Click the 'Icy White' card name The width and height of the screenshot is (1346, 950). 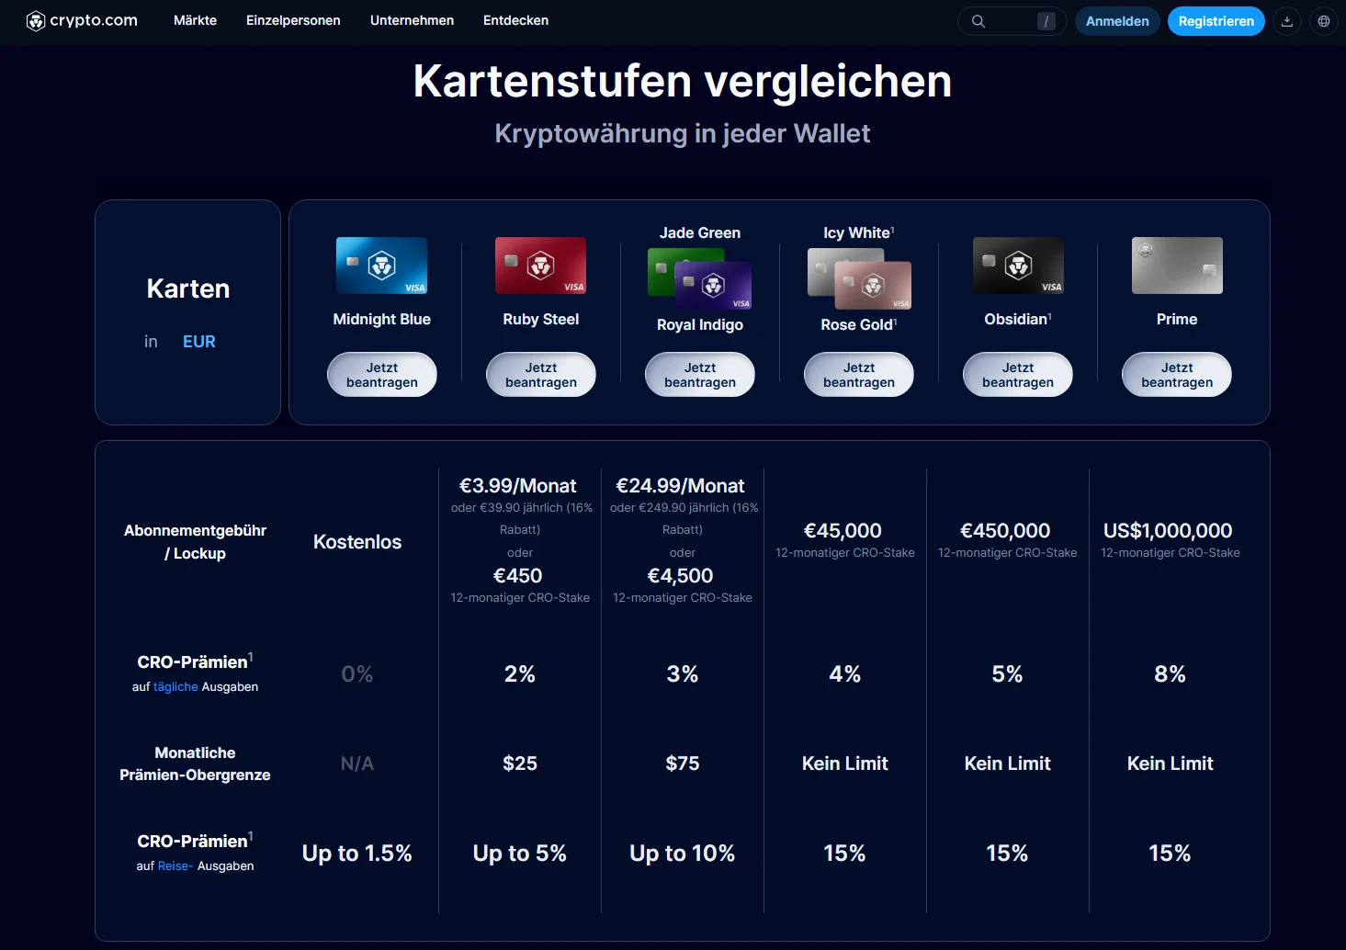pos(857,232)
